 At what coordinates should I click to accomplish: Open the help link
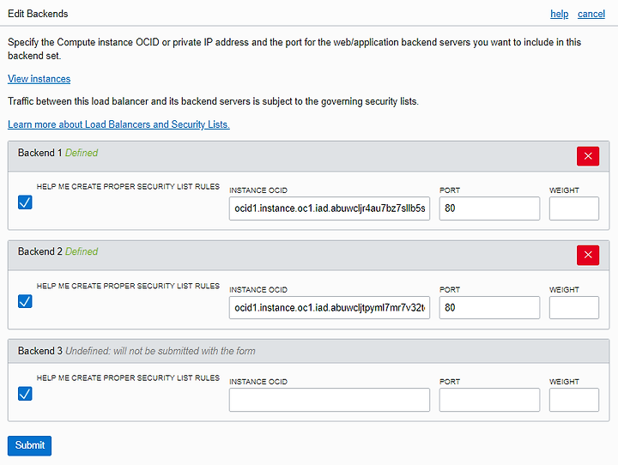[560, 14]
